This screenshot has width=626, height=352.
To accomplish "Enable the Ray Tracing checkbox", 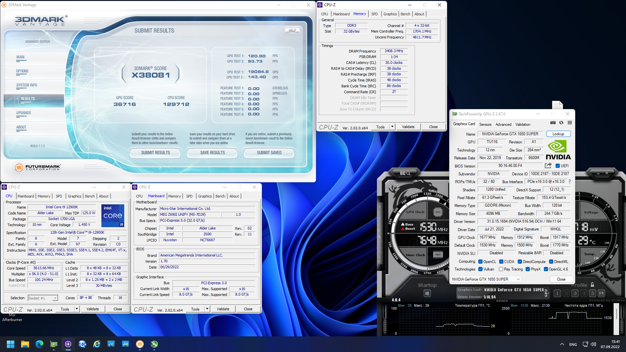I will [x=501, y=269].
